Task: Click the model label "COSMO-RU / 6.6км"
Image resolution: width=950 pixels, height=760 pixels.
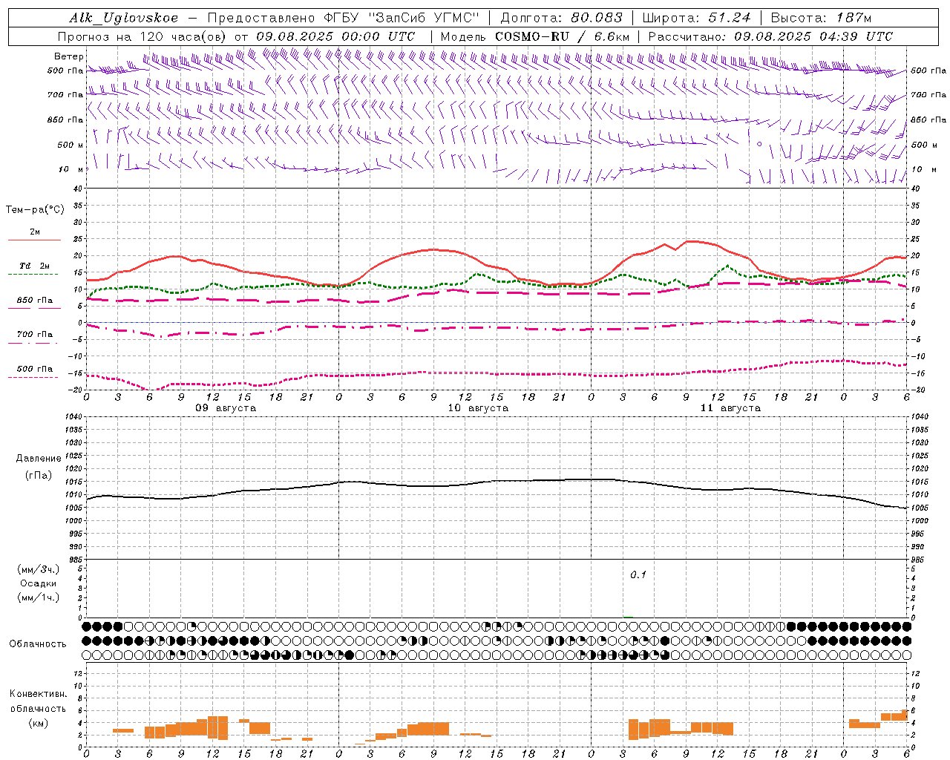Action: pyautogui.click(x=563, y=36)
